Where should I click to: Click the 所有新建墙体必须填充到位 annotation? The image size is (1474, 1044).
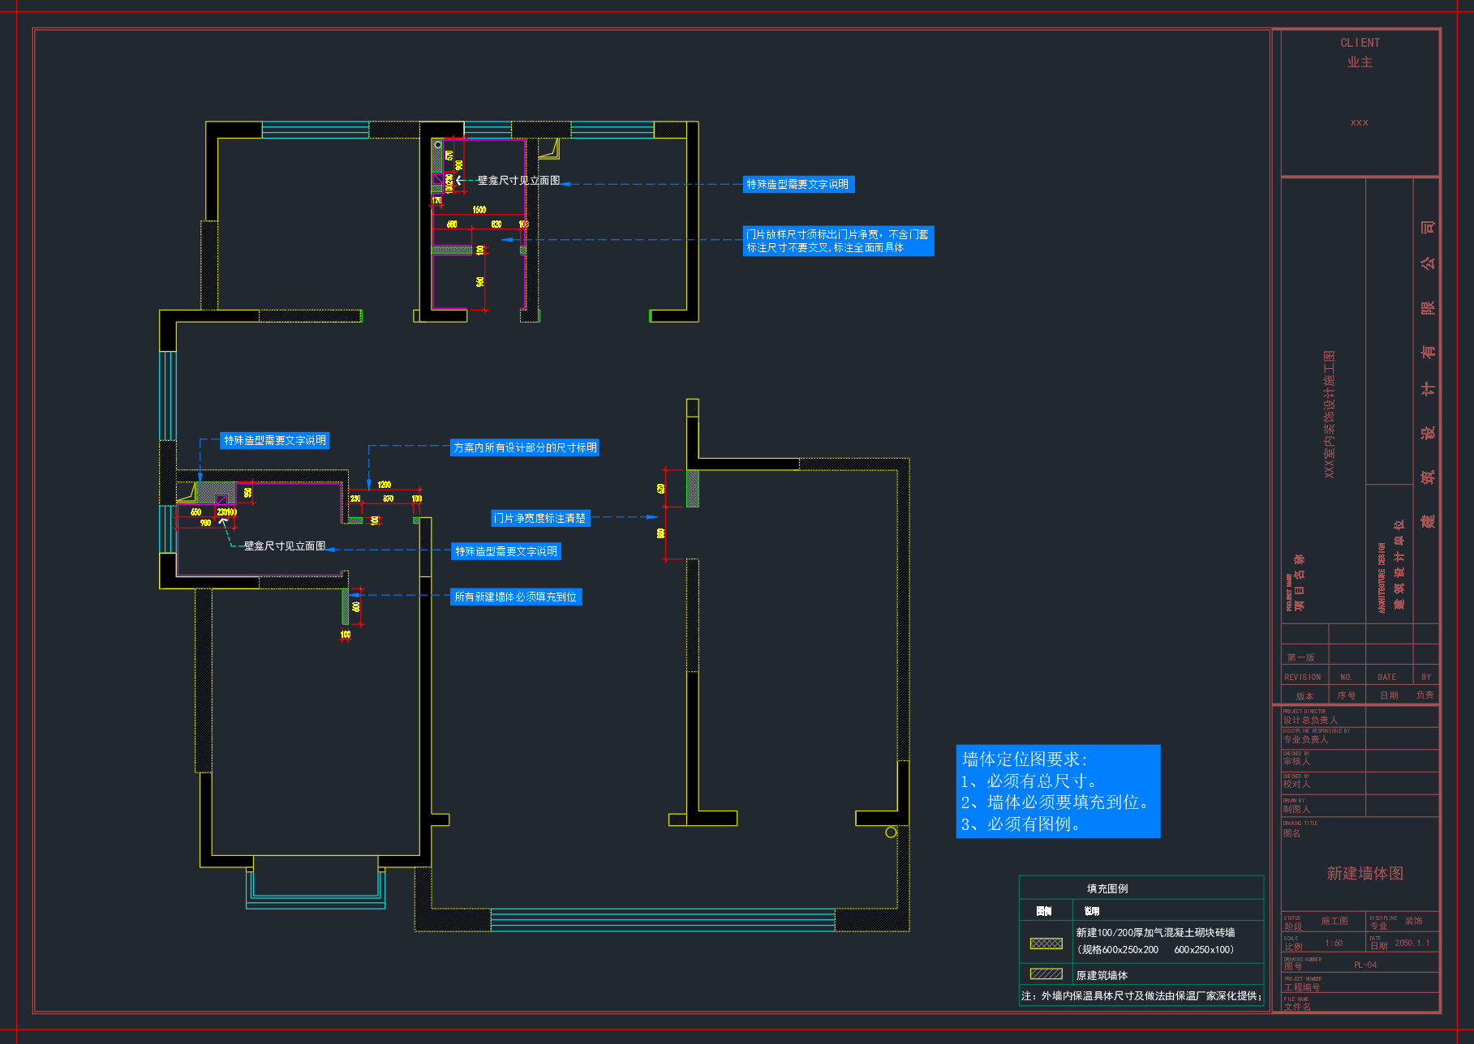(516, 597)
